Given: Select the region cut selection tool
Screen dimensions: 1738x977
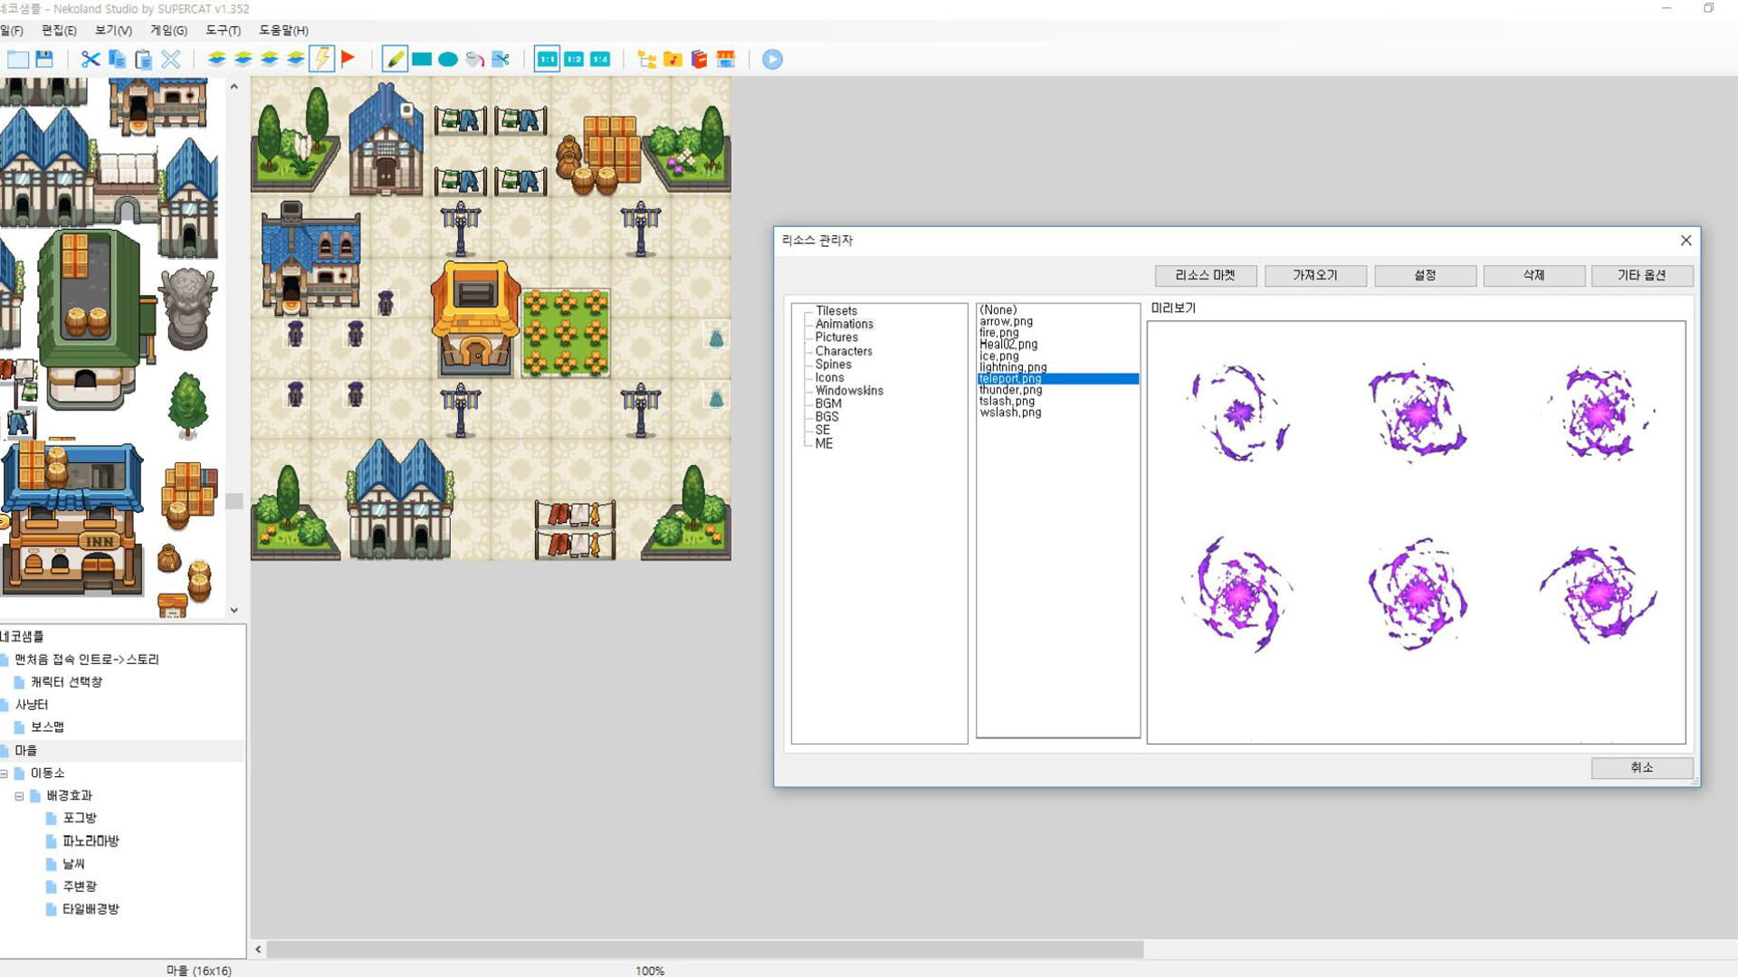Looking at the screenshot, I should [501, 60].
